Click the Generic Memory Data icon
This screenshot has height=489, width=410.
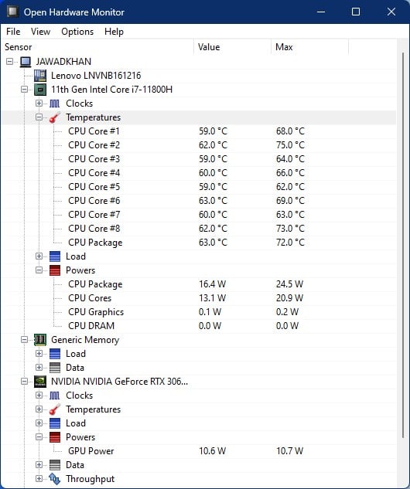55,368
